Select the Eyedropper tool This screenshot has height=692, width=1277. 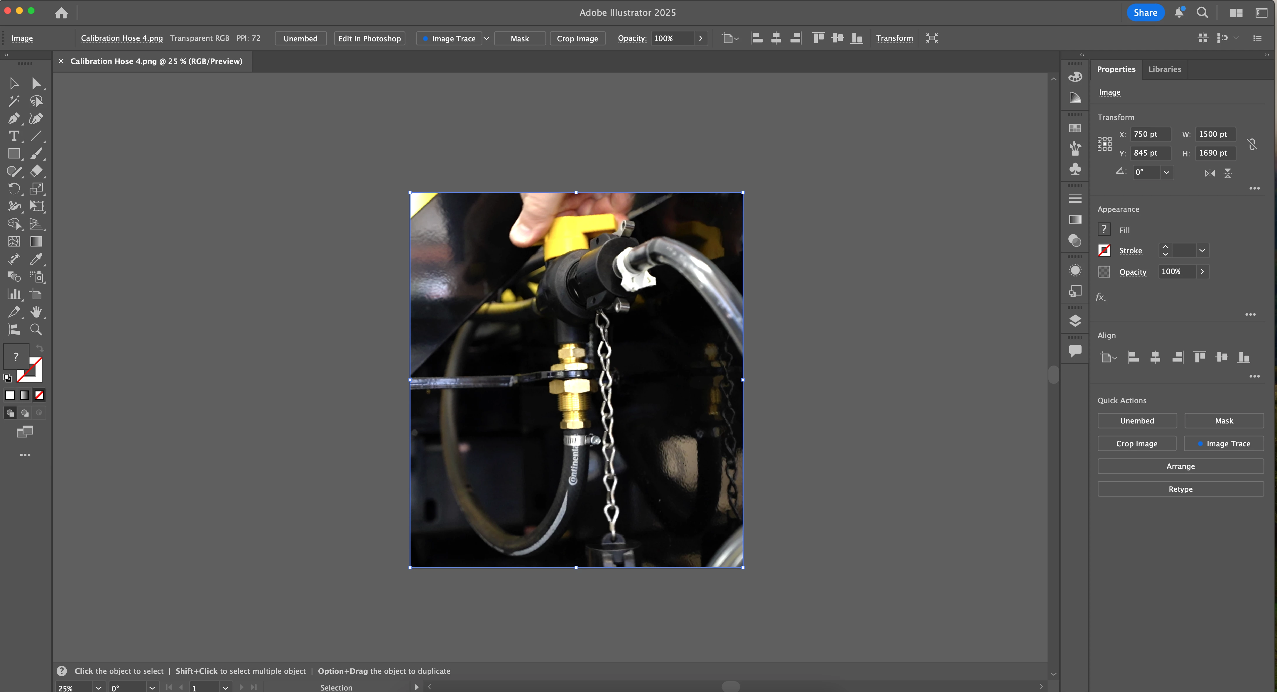coord(36,259)
